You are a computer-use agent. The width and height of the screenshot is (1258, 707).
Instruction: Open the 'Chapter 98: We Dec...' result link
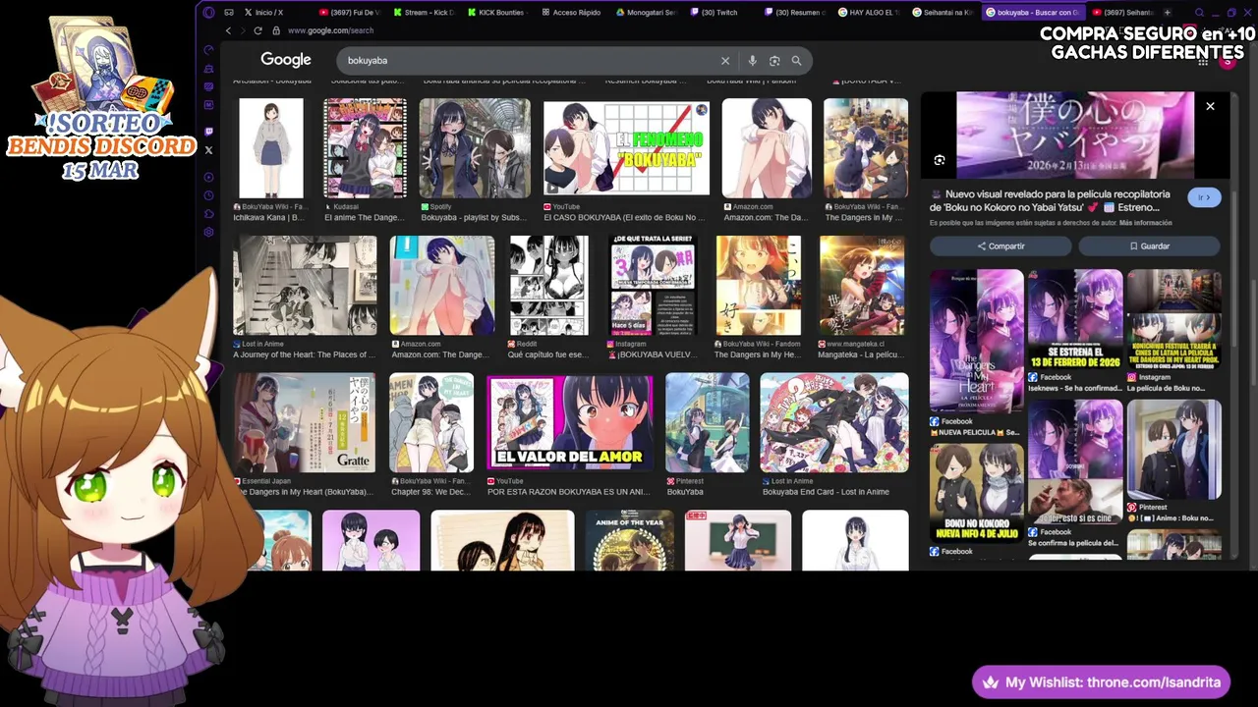(430, 492)
